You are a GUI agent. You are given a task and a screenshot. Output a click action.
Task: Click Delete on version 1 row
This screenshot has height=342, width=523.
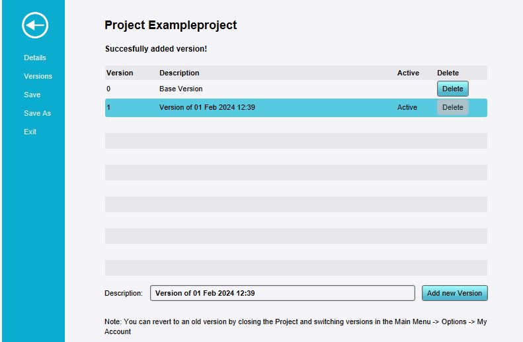point(452,107)
